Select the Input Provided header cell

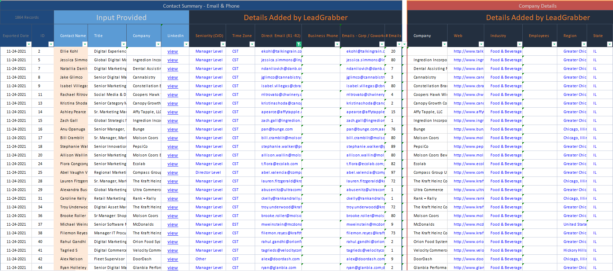121,17
